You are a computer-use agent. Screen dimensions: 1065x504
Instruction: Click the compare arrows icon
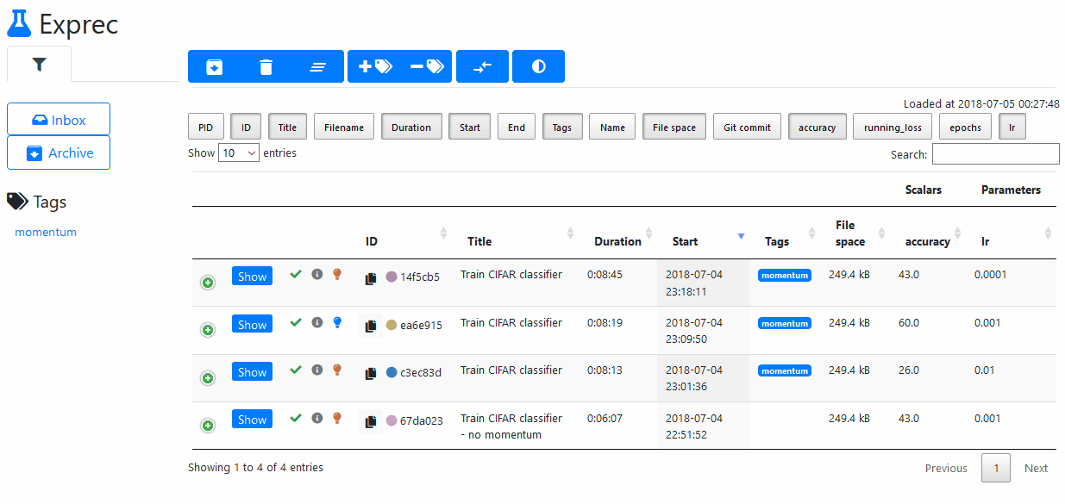482,66
